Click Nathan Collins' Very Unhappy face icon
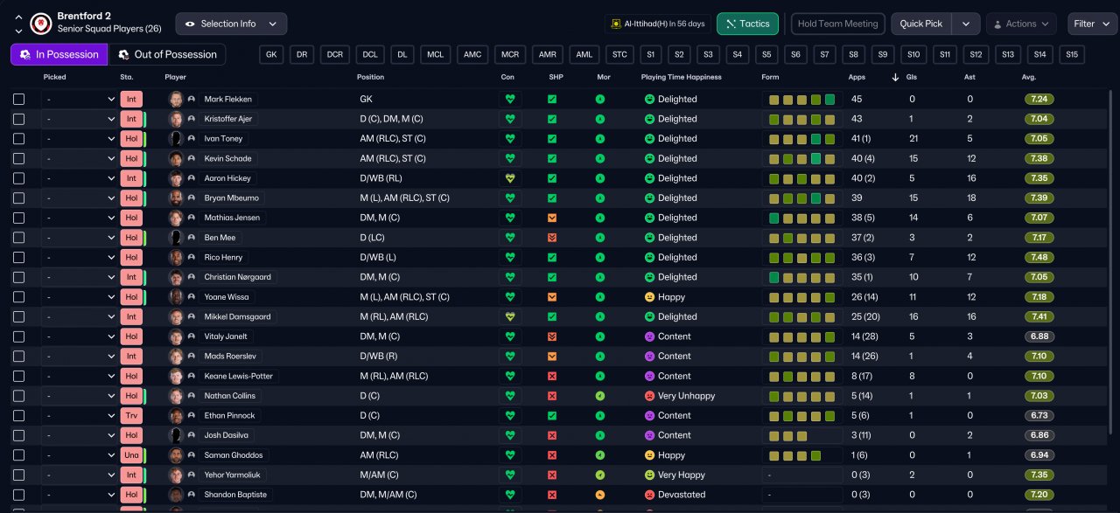 (x=649, y=396)
